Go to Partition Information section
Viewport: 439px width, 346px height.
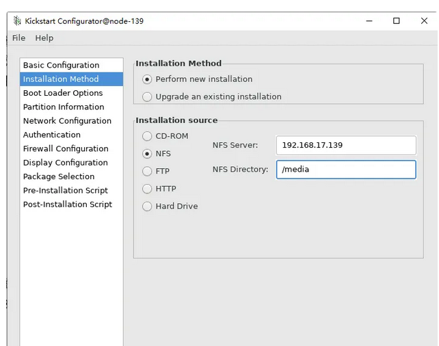tap(64, 107)
